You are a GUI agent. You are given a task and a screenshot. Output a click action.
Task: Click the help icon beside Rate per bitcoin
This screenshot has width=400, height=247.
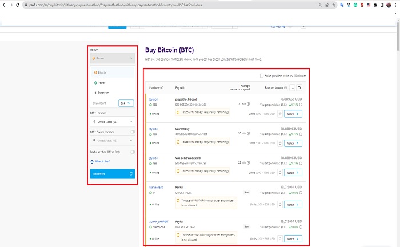point(286,87)
